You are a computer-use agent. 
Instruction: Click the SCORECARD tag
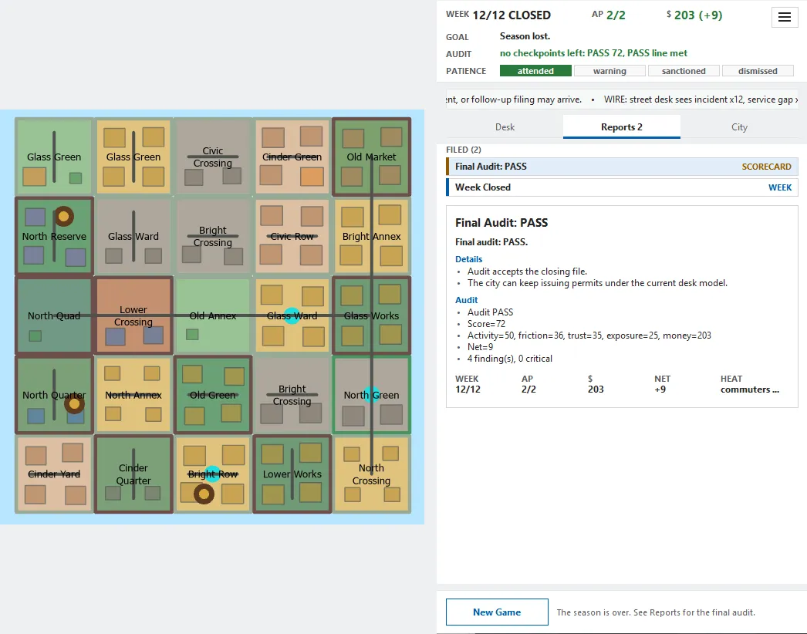[766, 167]
